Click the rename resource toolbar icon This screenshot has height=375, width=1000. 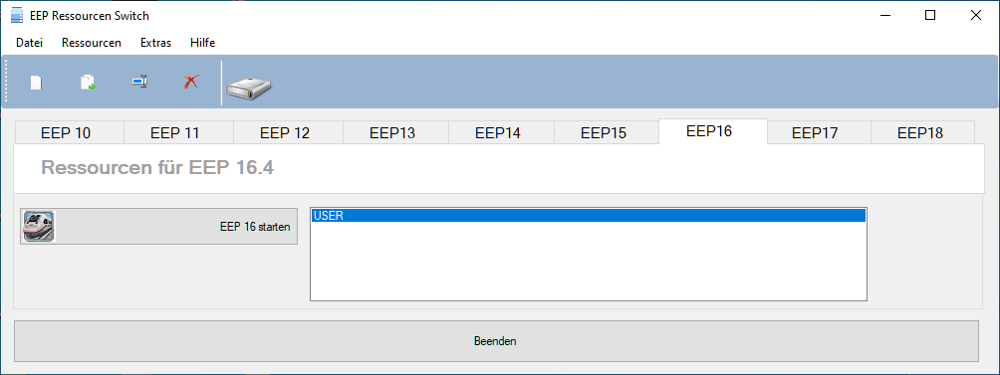coord(139,83)
